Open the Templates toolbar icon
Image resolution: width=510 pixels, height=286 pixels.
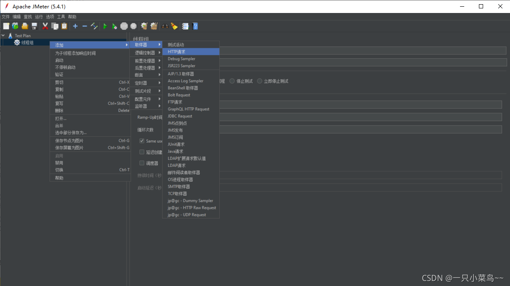pyautogui.click(x=15, y=26)
